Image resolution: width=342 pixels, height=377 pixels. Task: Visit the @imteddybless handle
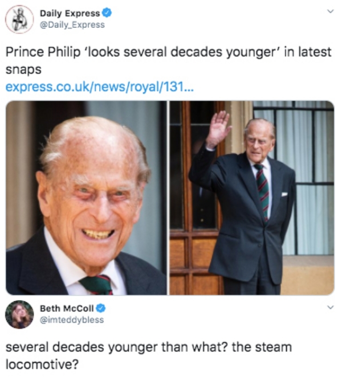coord(72,320)
